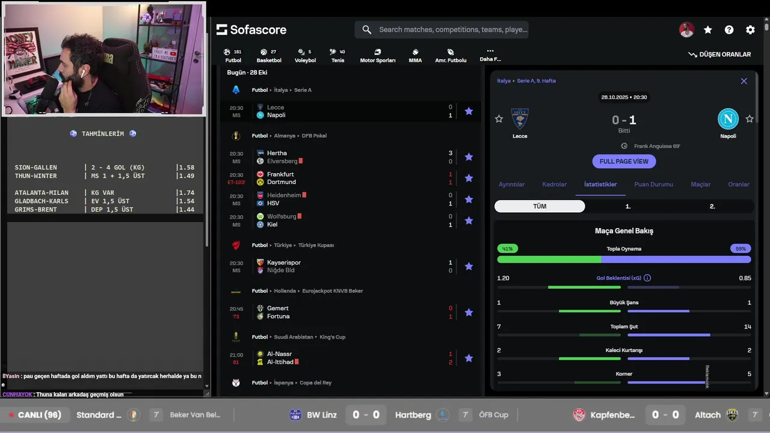
Task: Switch to the Ayrıntılar tab
Action: [x=512, y=185]
